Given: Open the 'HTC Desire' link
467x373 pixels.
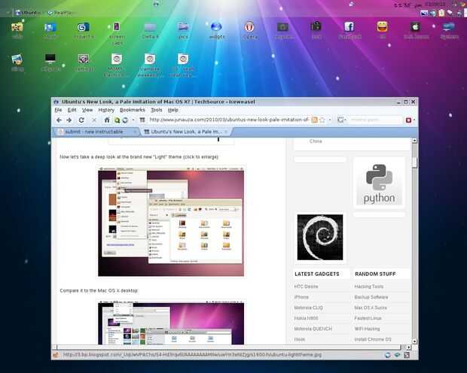Looking at the screenshot, I should click(306, 287).
